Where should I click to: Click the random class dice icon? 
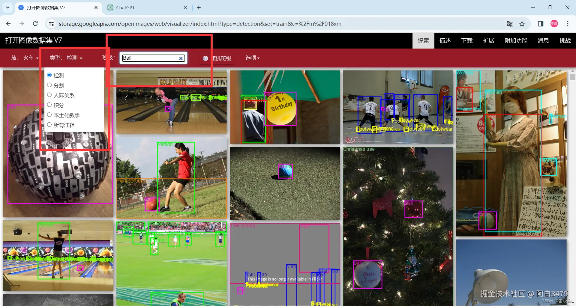(205, 58)
